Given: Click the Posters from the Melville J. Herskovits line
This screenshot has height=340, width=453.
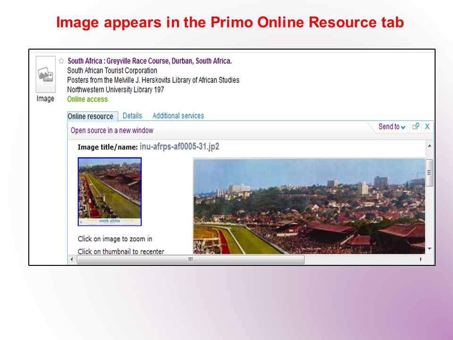Looking at the screenshot, I should [x=153, y=80].
